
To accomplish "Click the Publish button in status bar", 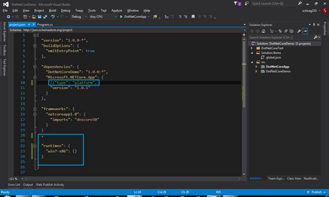I will pyautogui.click(x=316, y=192).
